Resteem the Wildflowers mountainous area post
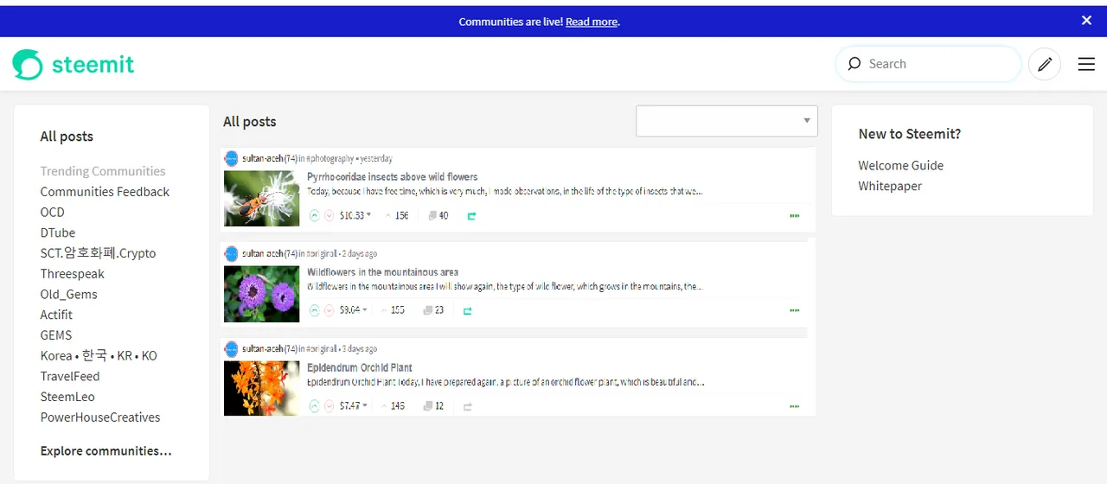 (x=467, y=311)
